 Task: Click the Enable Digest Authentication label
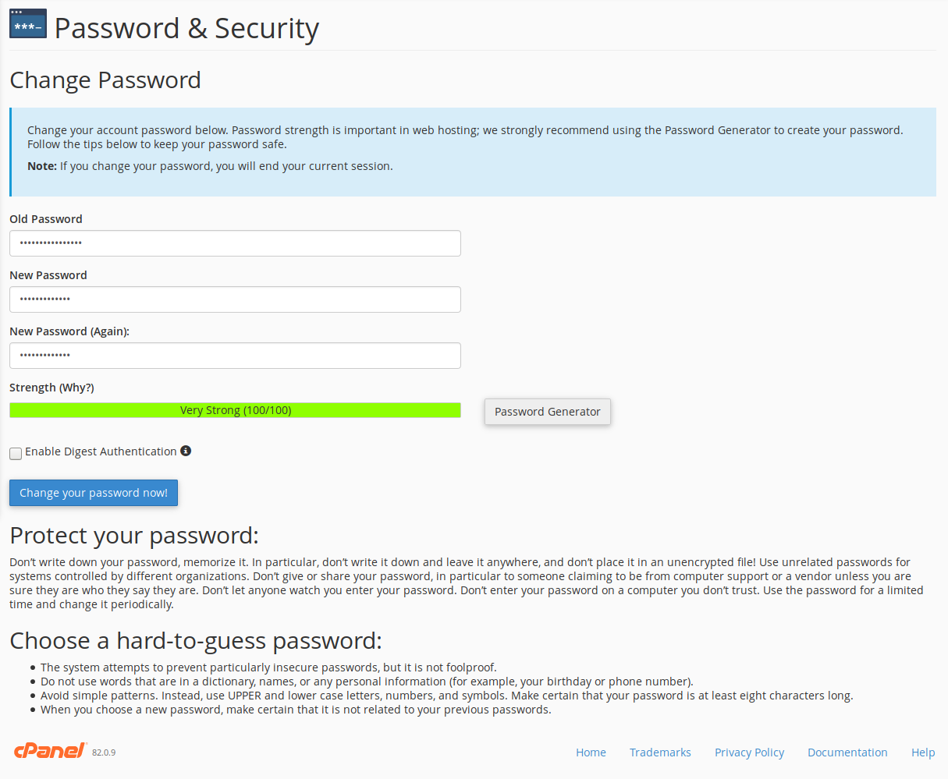click(101, 451)
